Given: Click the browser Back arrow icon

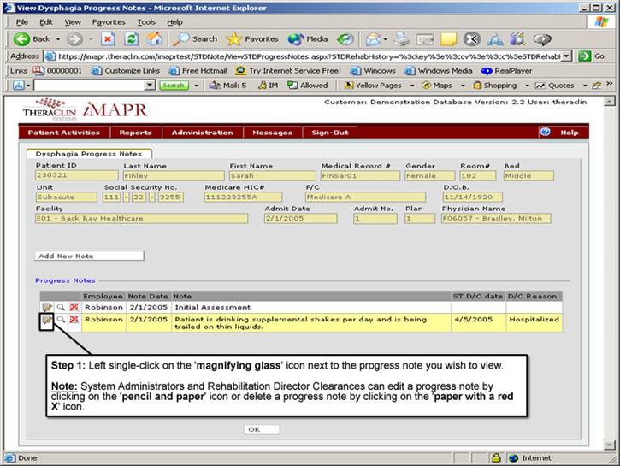Looking at the screenshot, I should [x=21, y=38].
